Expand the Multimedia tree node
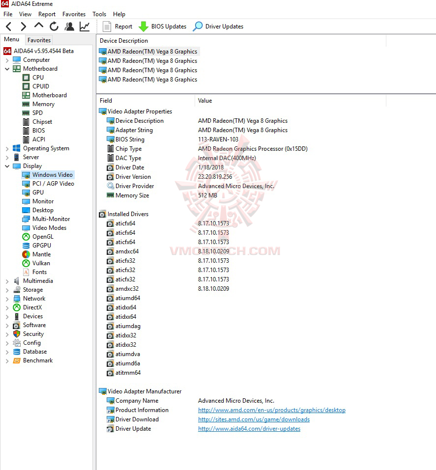 click(7, 281)
